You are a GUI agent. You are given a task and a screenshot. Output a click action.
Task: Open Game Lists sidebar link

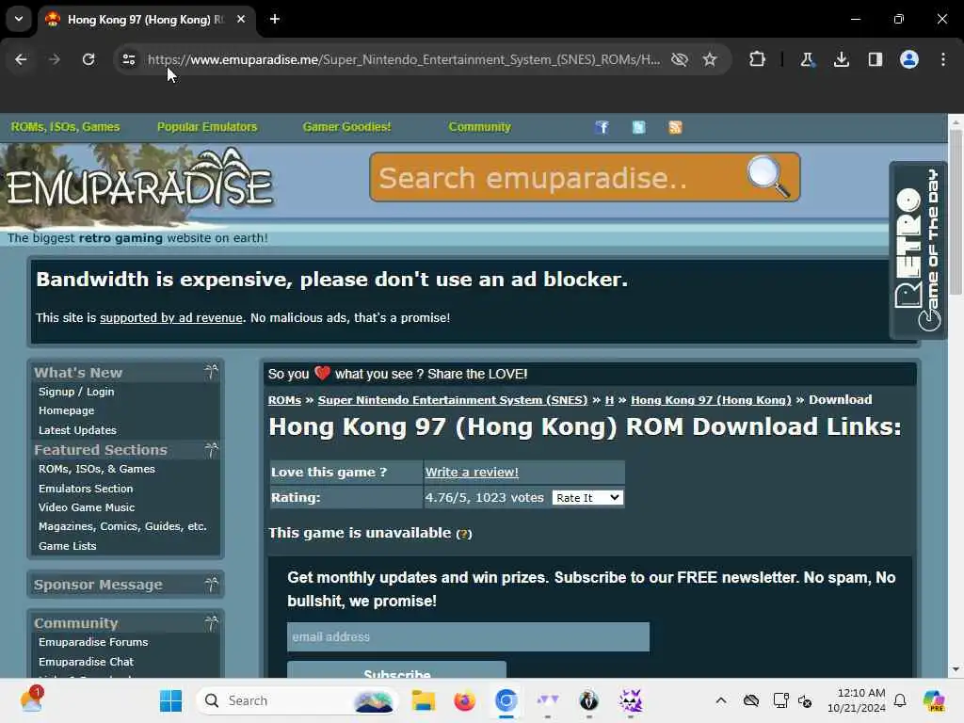coord(68,546)
